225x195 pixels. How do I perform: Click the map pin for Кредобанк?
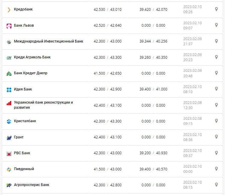(x=216, y=9)
